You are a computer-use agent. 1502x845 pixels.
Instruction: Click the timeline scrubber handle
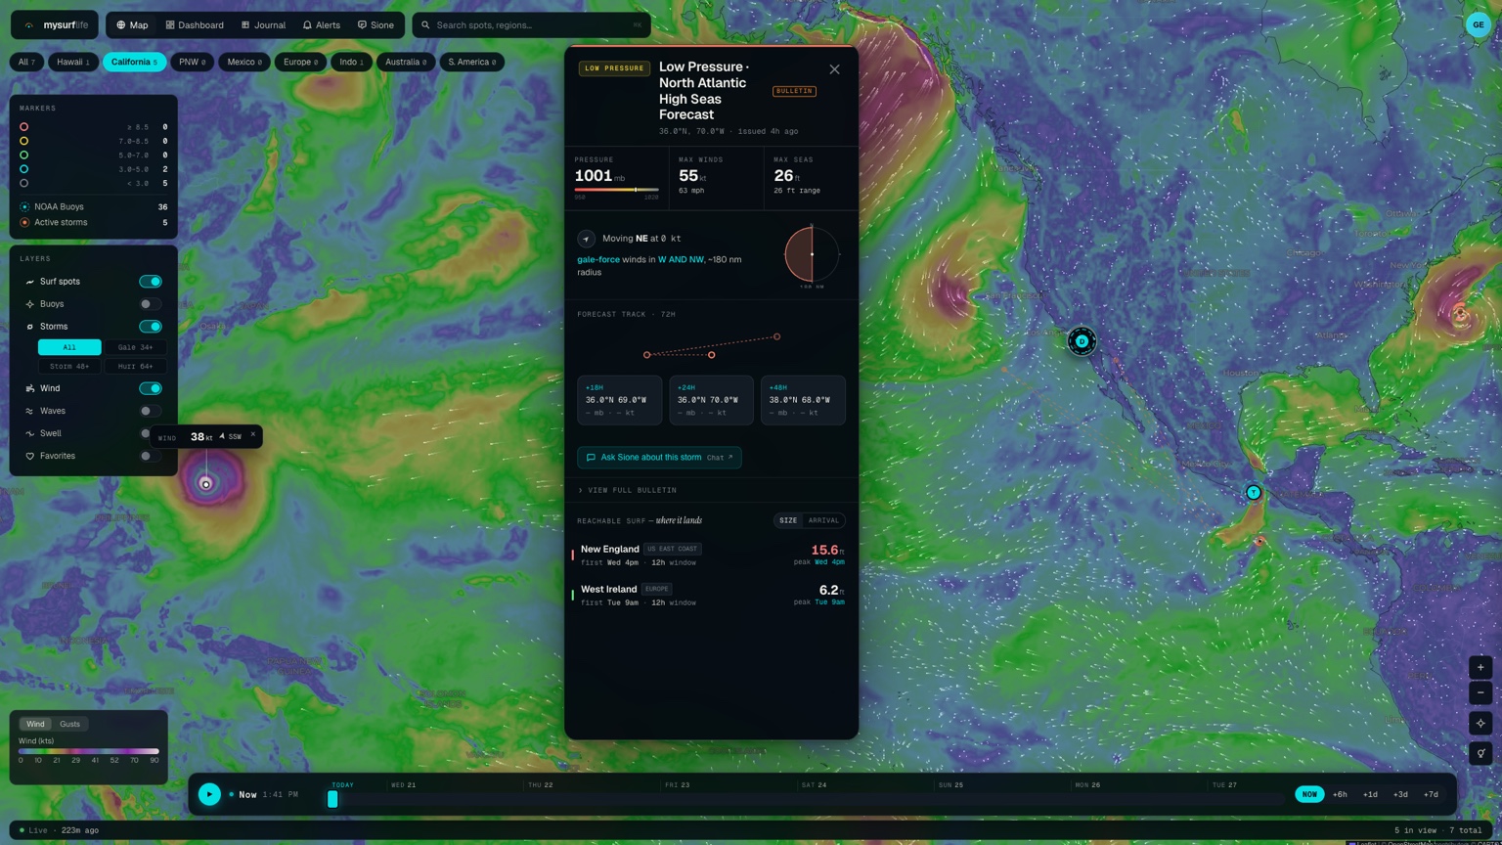[332, 799]
